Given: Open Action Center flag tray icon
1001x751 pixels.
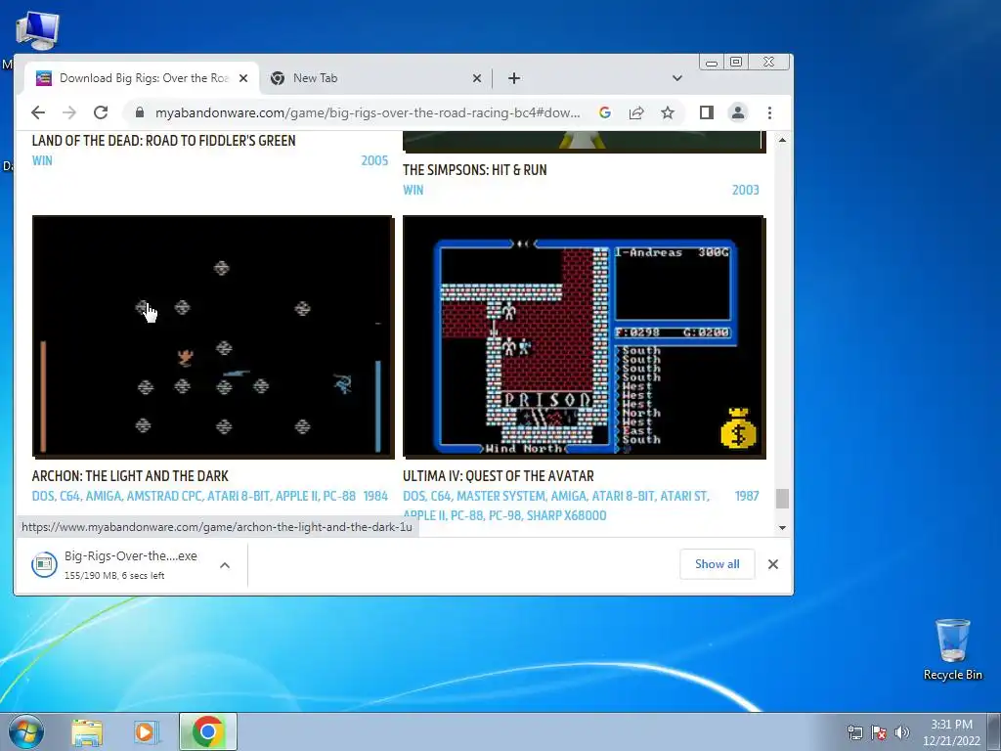Looking at the screenshot, I should click(879, 732).
